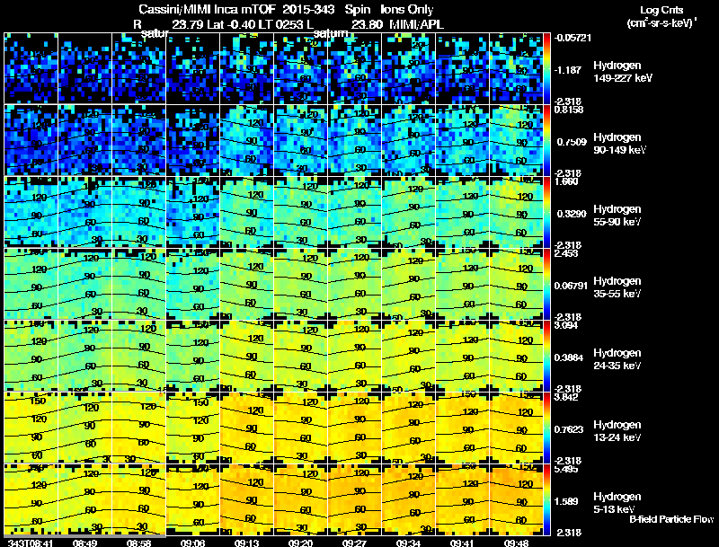Click the '(cm²-sr-s-keV)' units label

(x=661, y=23)
